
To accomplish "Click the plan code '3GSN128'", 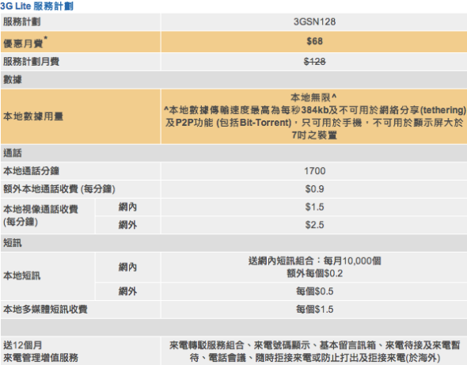I will pos(314,21).
